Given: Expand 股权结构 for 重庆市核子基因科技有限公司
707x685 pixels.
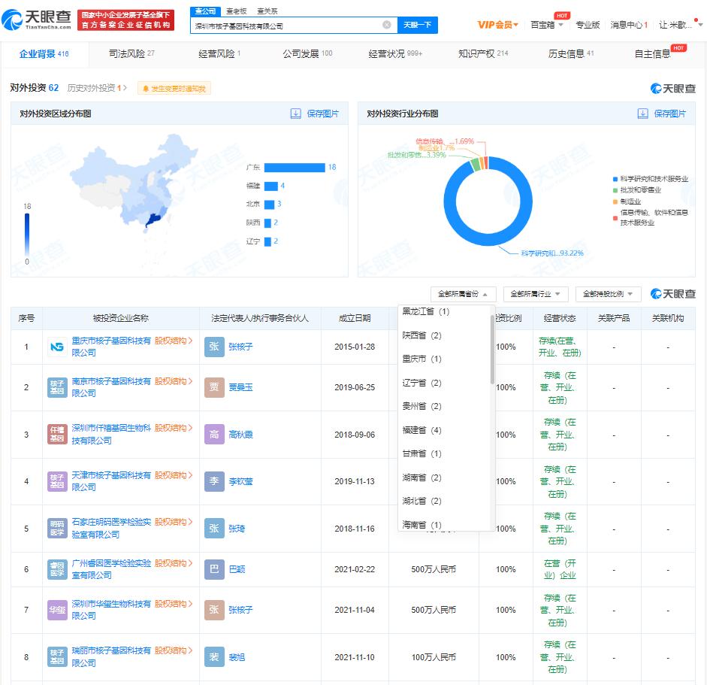Looking at the screenshot, I should 173,341.
